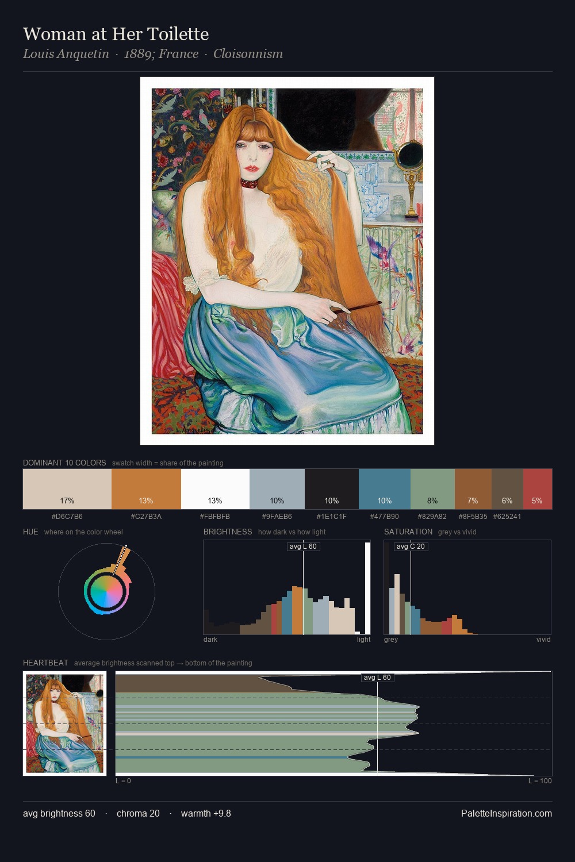575x862 pixels.
Task: Select the #C27B3A orange swatch
Action: 146,489
